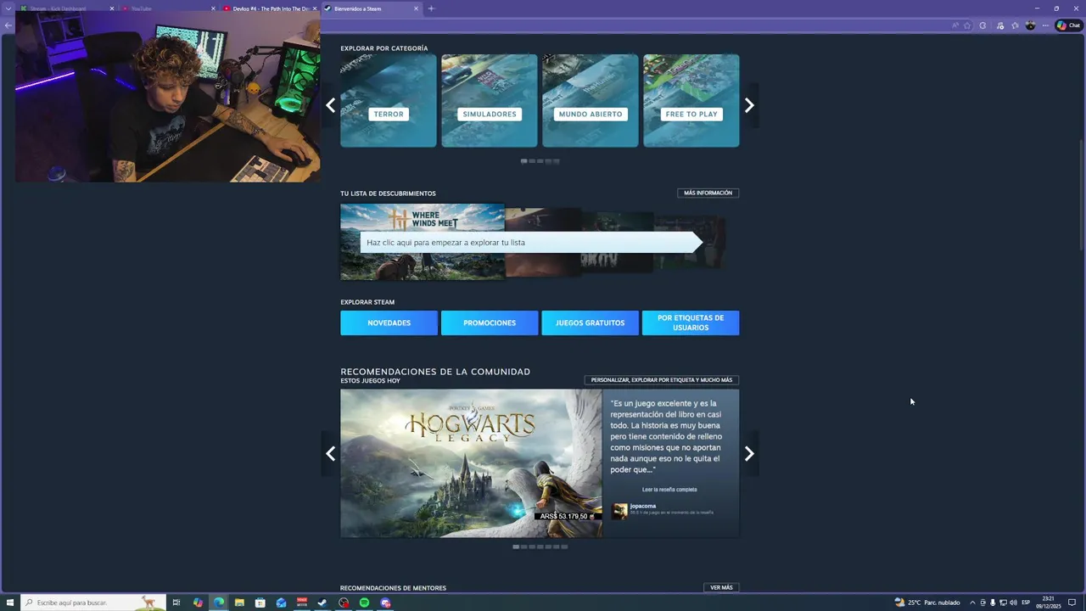1086x611 pixels.
Task: Click 'Por etiquetas de usuarios' button
Action: click(691, 323)
